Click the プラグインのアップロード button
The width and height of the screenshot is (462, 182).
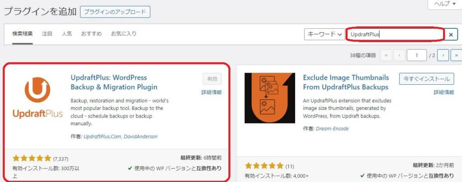[115, 12]
